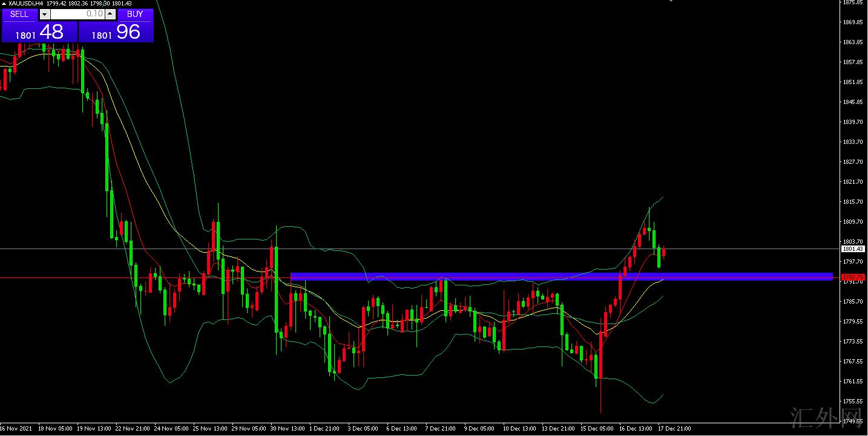Image resolution: width=868 pixels, height=436 pixels.
Task: Click the 17 Dec 21:00 time axis label
Action: coord(675,429)
